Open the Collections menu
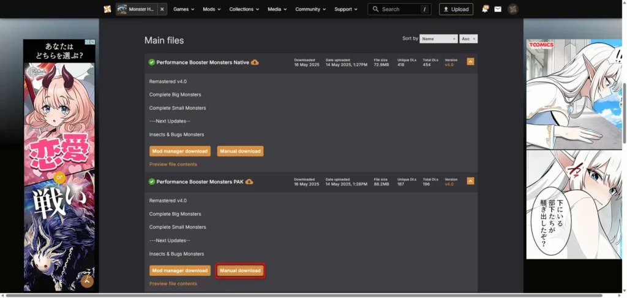 pos(244,9)
